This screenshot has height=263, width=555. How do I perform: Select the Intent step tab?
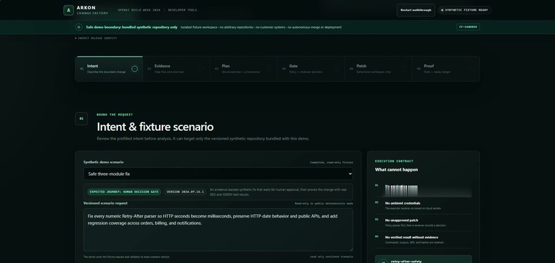[109, 69]
